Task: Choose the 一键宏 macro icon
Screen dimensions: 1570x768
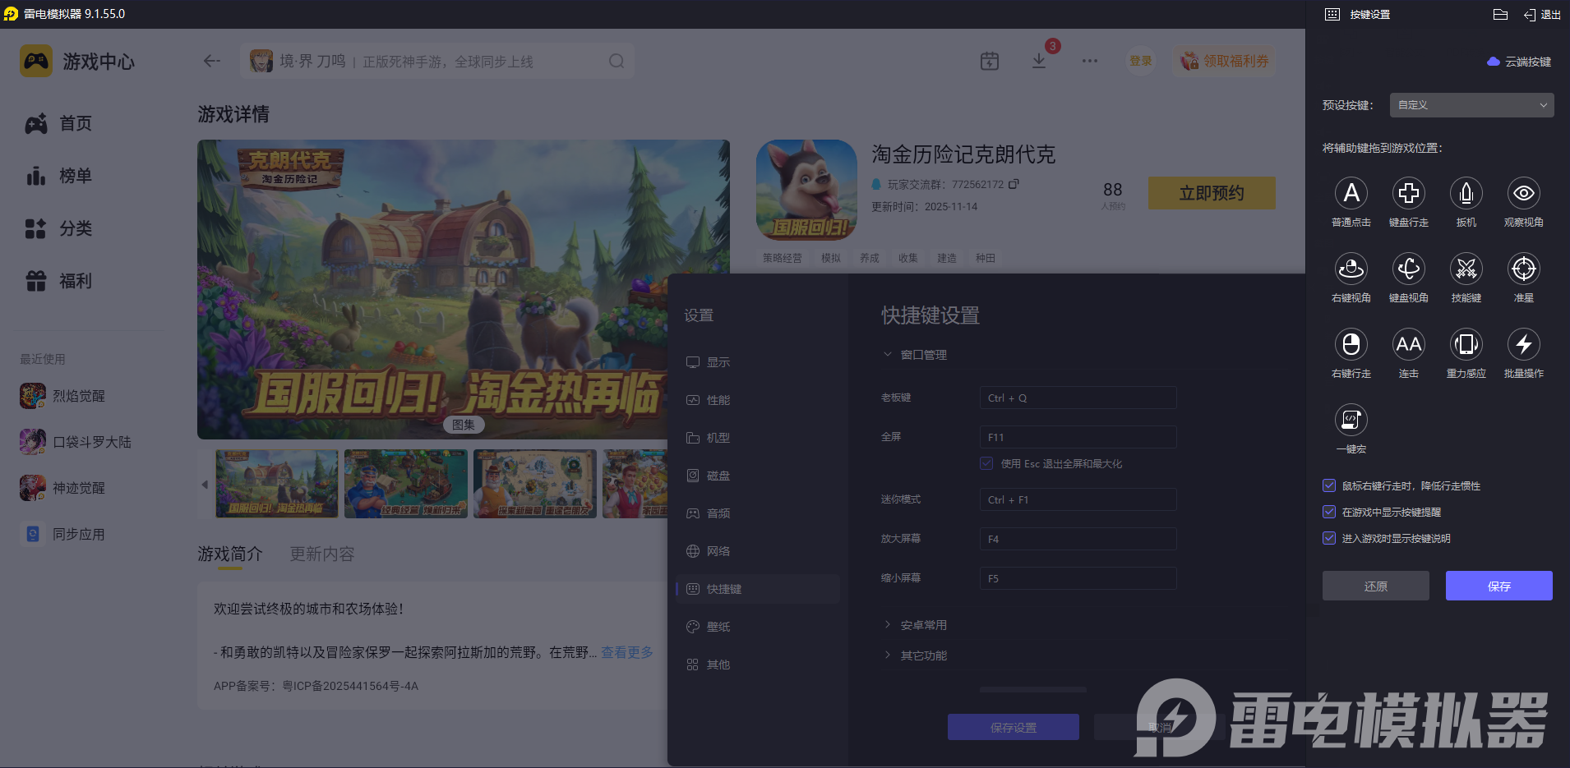Action: pos(1351,421)
